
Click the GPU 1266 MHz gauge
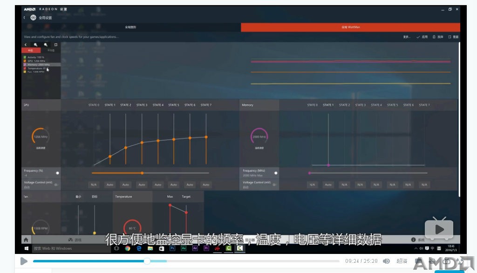point(41,136)
